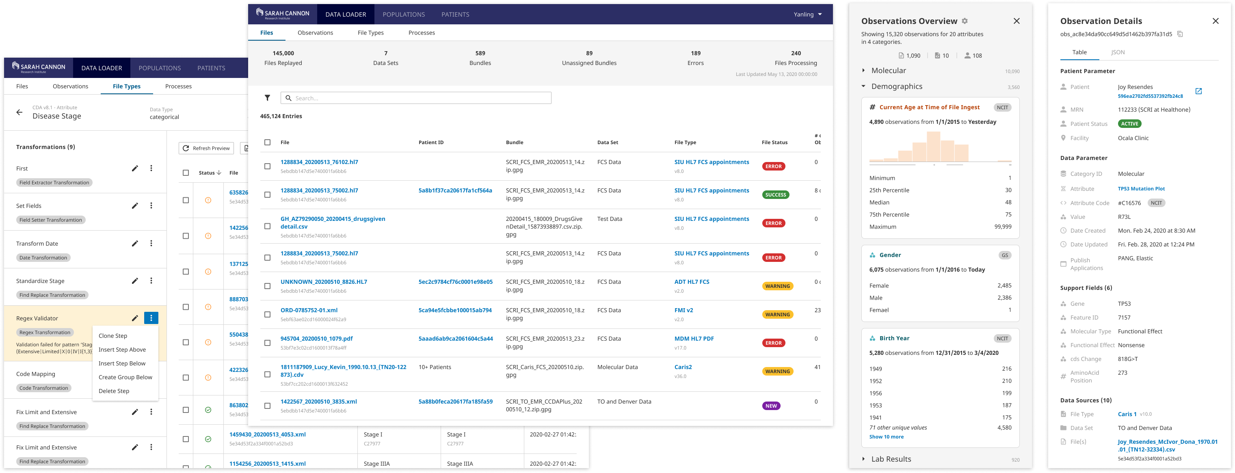Go to POPULATIONS in front window navbar
Viewport: 1235px width, 473px height.
click(x=404, y=14)
